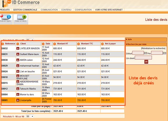
Task: Click client icon for L'art en bouche
Action: tap(18, 71)
